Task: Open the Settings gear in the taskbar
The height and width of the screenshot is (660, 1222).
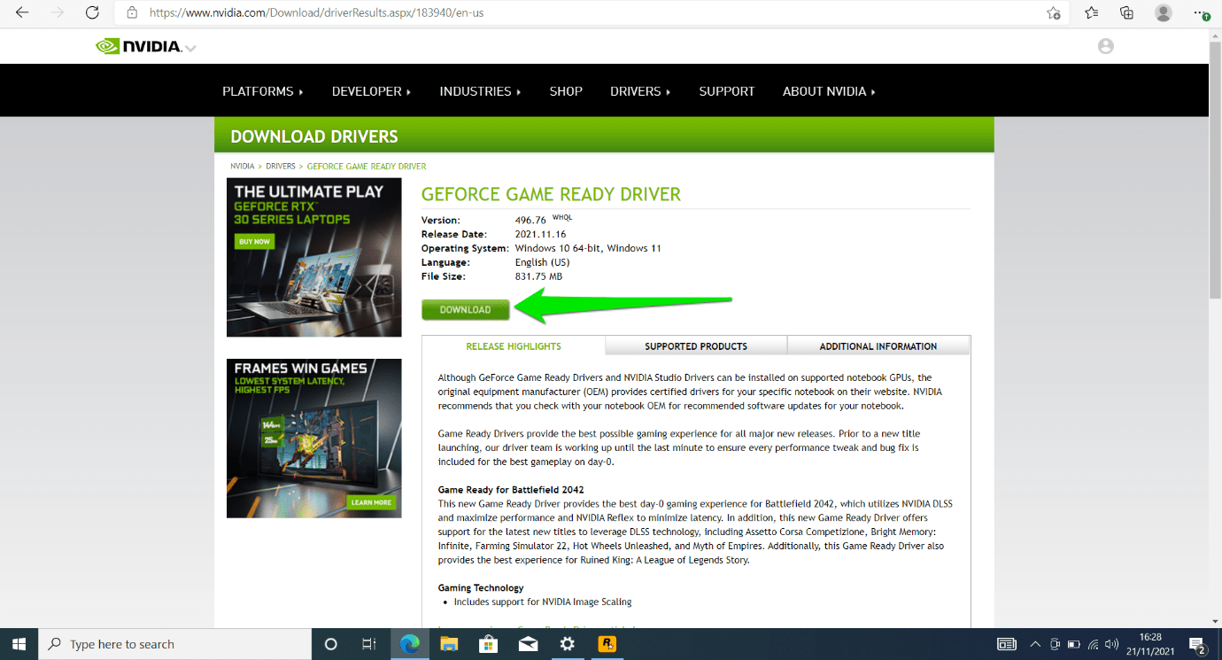Action: 568,644
